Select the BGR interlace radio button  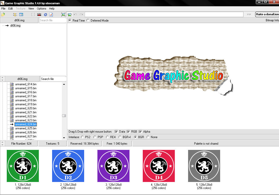pyautogui.click(x=135, y=137)
